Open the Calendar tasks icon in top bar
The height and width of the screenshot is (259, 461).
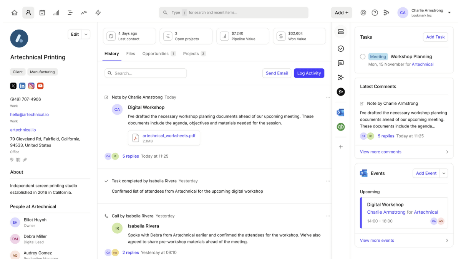(x=42, y=13)
